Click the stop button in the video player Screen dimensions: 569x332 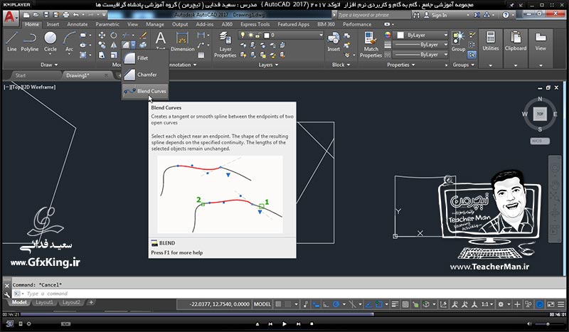312,323
